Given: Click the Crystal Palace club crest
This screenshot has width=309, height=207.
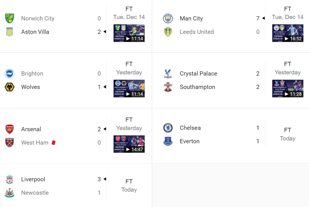Looking at the screenshot, I should click(168, 74).
